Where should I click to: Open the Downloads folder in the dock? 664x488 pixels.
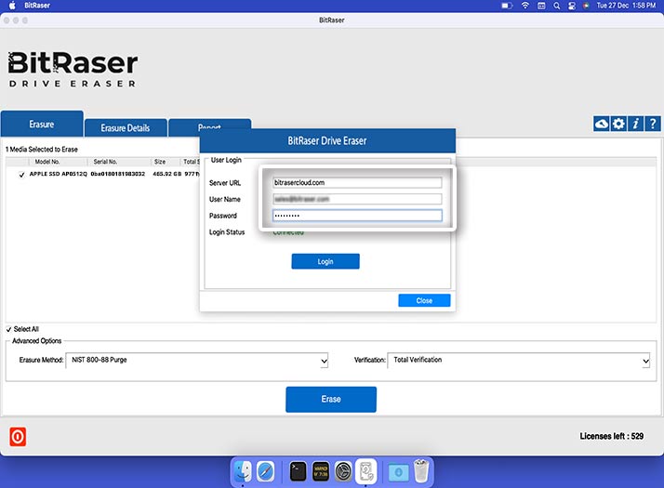pos(398,472)
